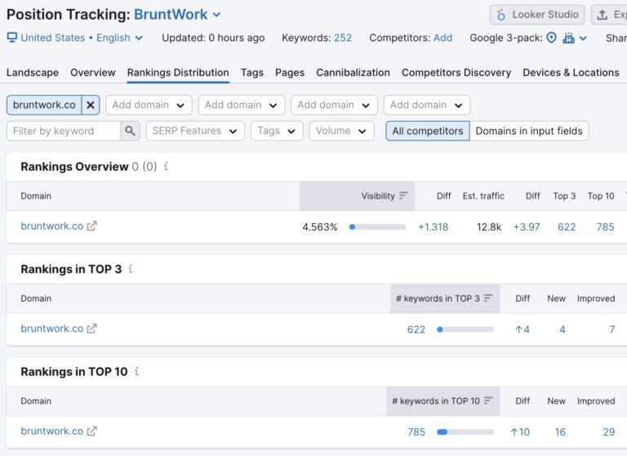The height and width of the screenshot is (456, 627).
Task: Click Google 3-pack business building icon
Action: point(568,38)
